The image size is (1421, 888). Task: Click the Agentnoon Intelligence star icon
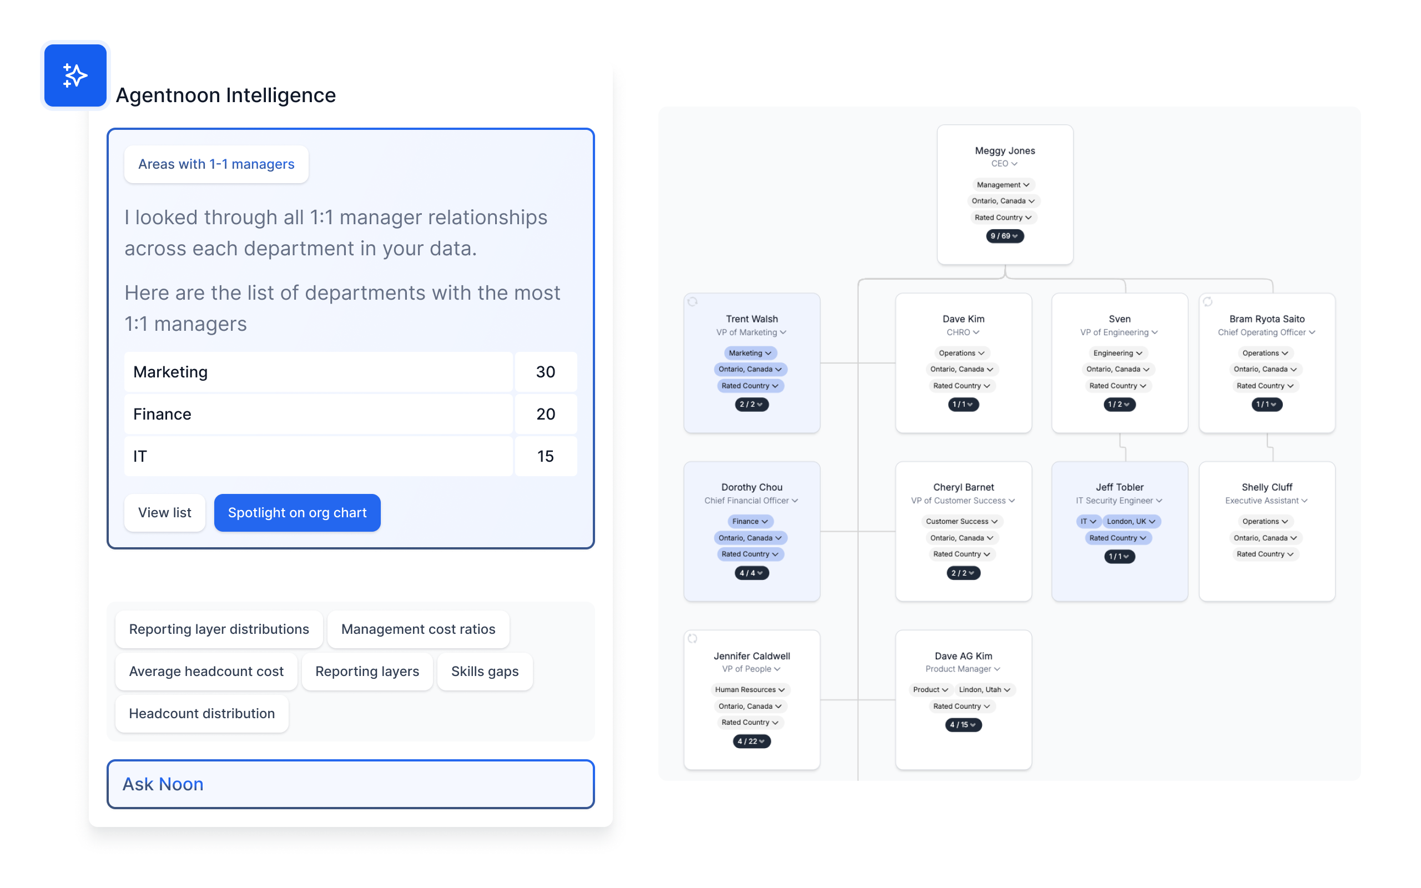click(x=75, y=75)
